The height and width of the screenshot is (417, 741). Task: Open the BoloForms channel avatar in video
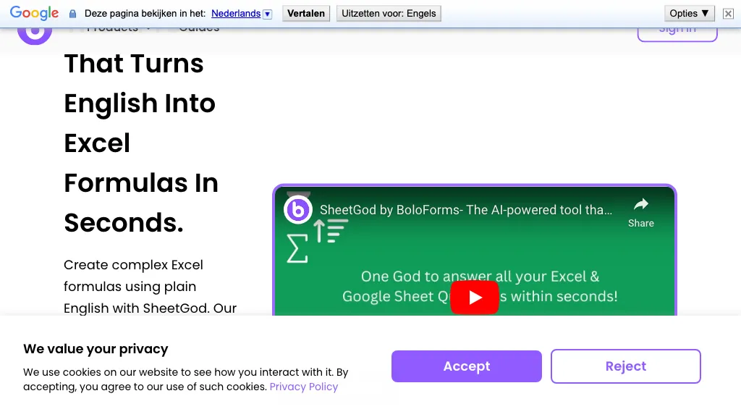tap(298, 211)
